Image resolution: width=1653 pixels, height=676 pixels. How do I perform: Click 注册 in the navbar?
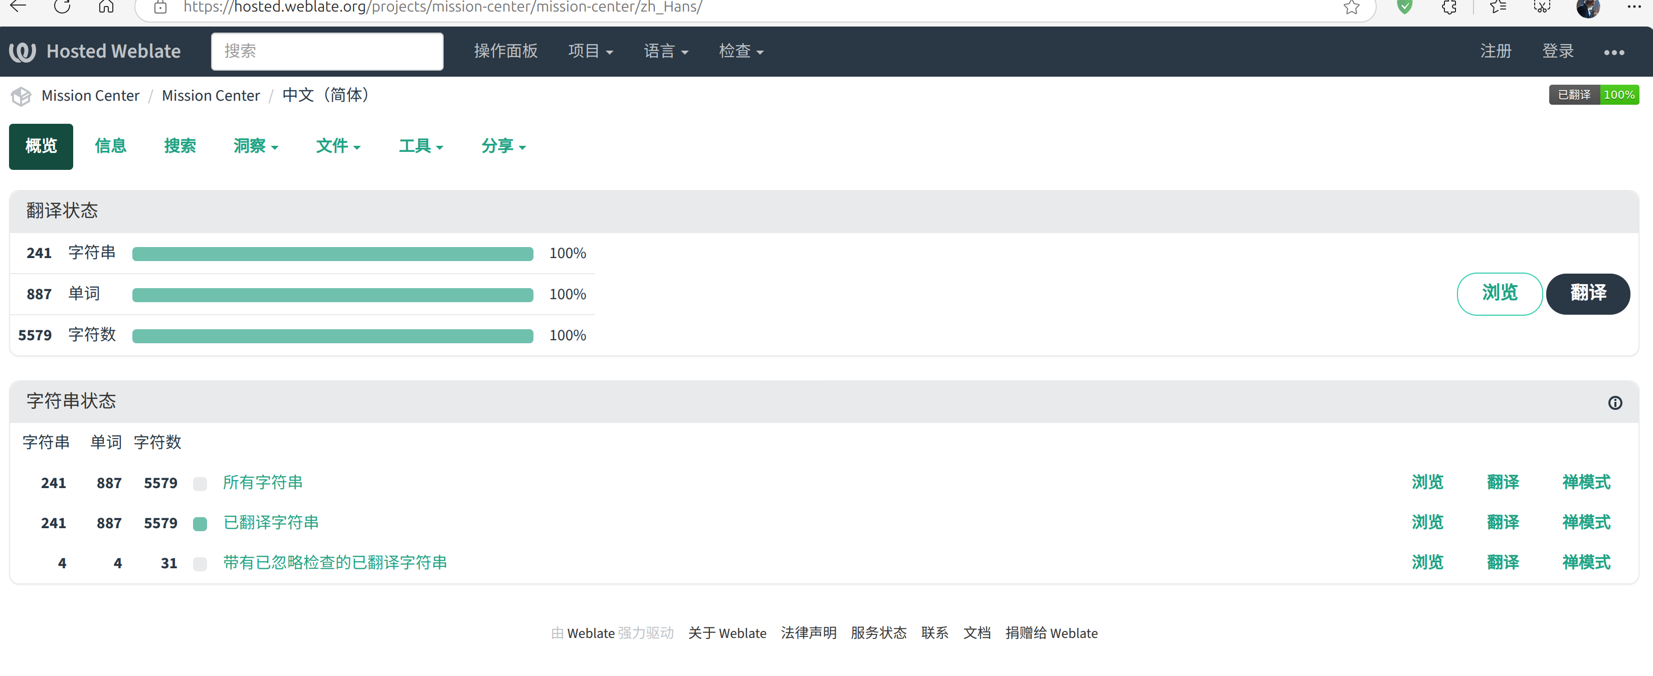coord(1496,51)
